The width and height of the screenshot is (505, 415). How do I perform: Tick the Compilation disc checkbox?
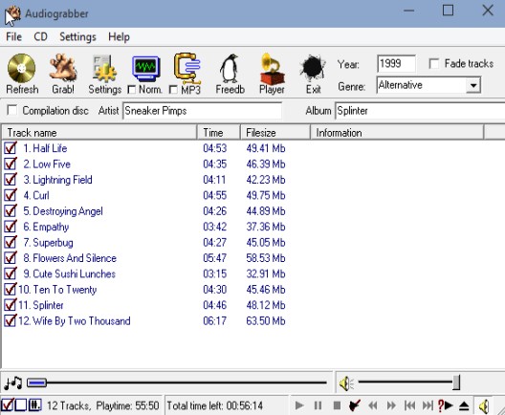coord(12,110)
